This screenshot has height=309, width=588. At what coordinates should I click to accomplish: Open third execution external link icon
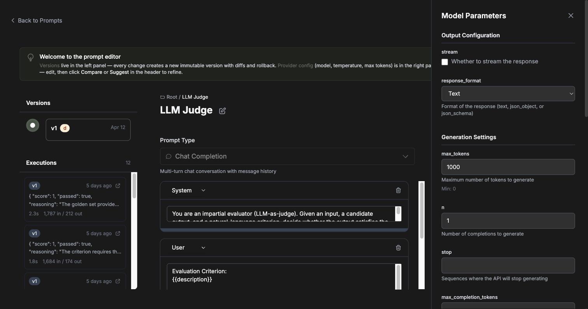coord(118,281)
